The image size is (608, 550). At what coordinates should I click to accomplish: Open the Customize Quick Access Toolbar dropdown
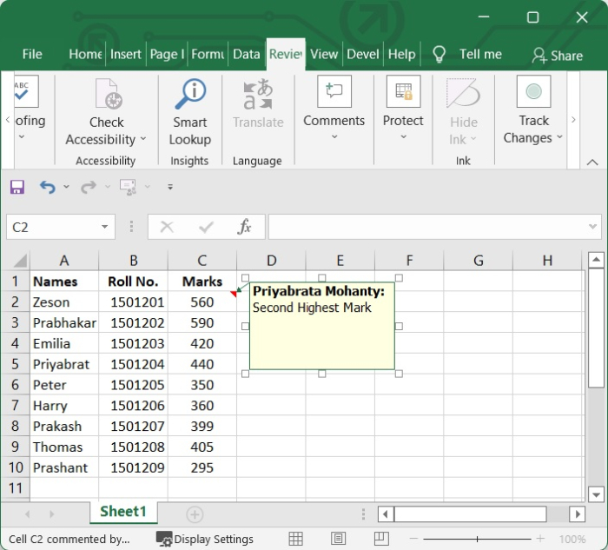pos(170,187)
